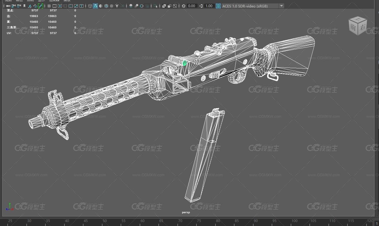
Task: Open the Camera Attributes icon
Action: point(19,6)
